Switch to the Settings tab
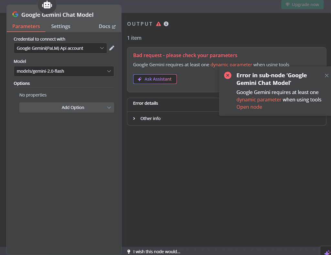The height and width of the screenshot is (255, 331). pyautogui.click(x=60, y=26)
